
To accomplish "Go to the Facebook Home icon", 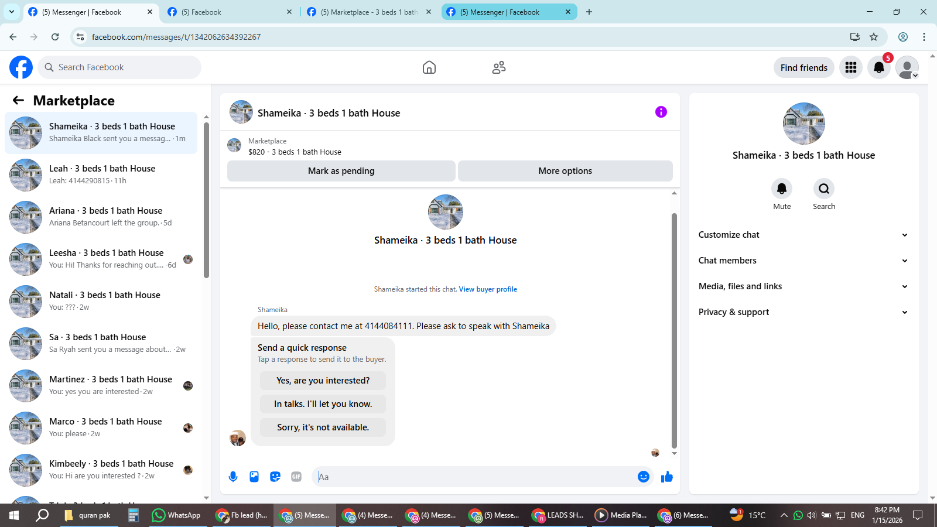I will [429, 67].
